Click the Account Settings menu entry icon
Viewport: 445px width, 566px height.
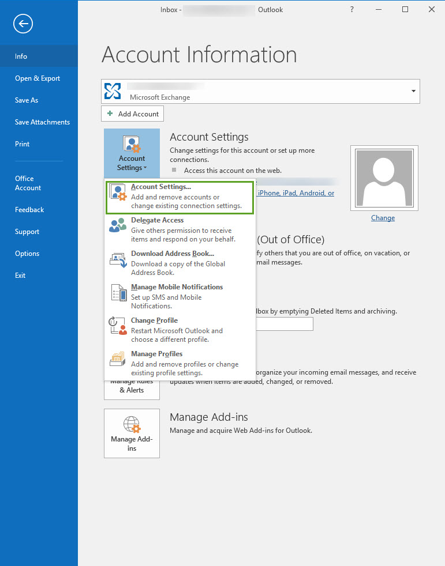118,192
